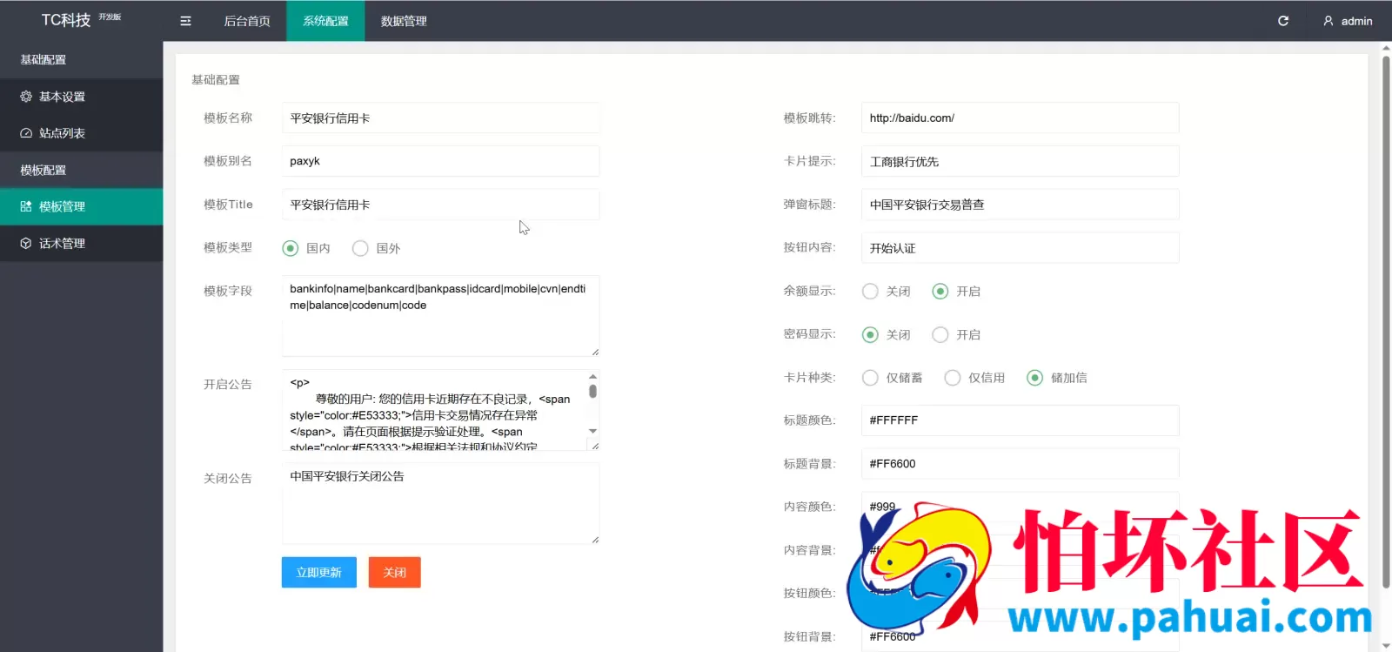
Task: Open the admin user menu
Action: [1348, 21]
